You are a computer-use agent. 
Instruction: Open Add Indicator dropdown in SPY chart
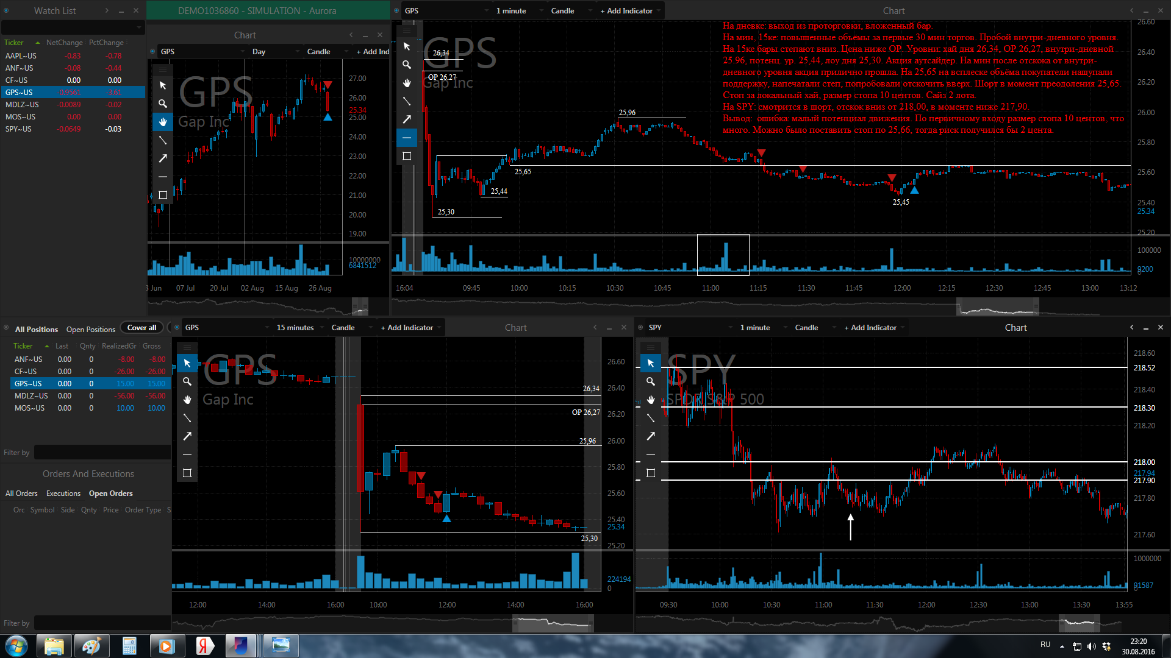tap(874, 328)
